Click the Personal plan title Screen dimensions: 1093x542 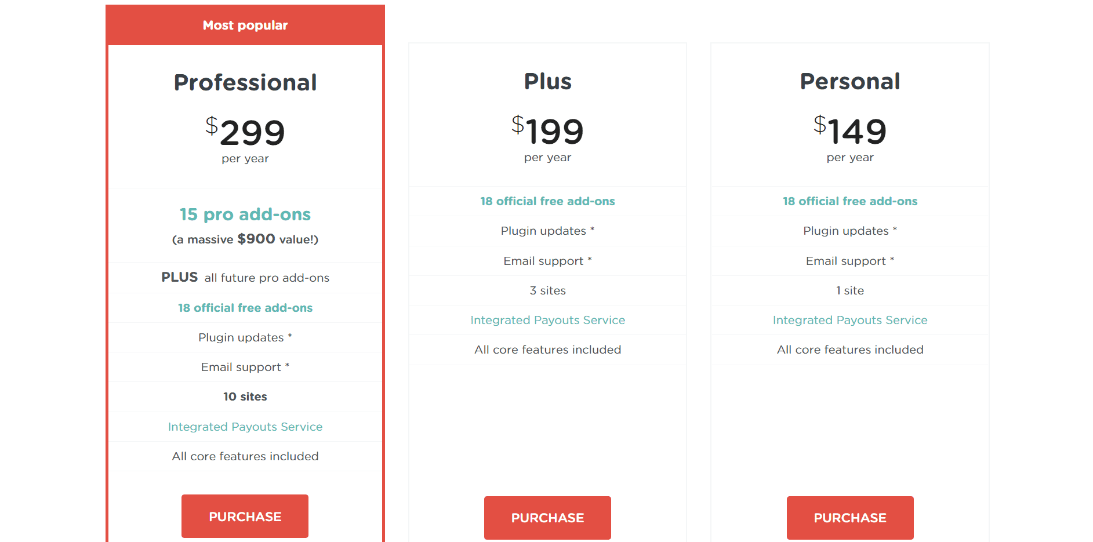pos(849,82)
